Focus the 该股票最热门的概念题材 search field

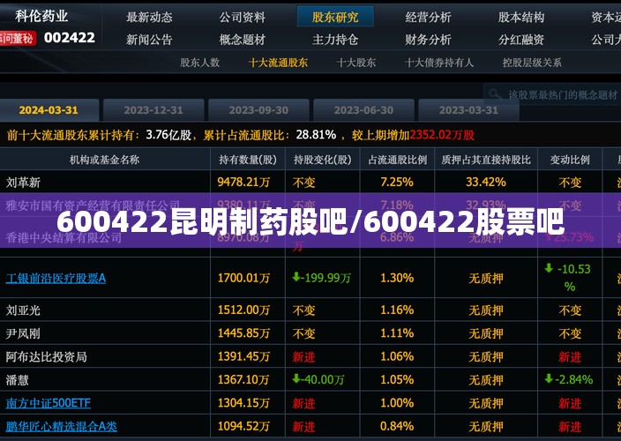pos(552,94)
